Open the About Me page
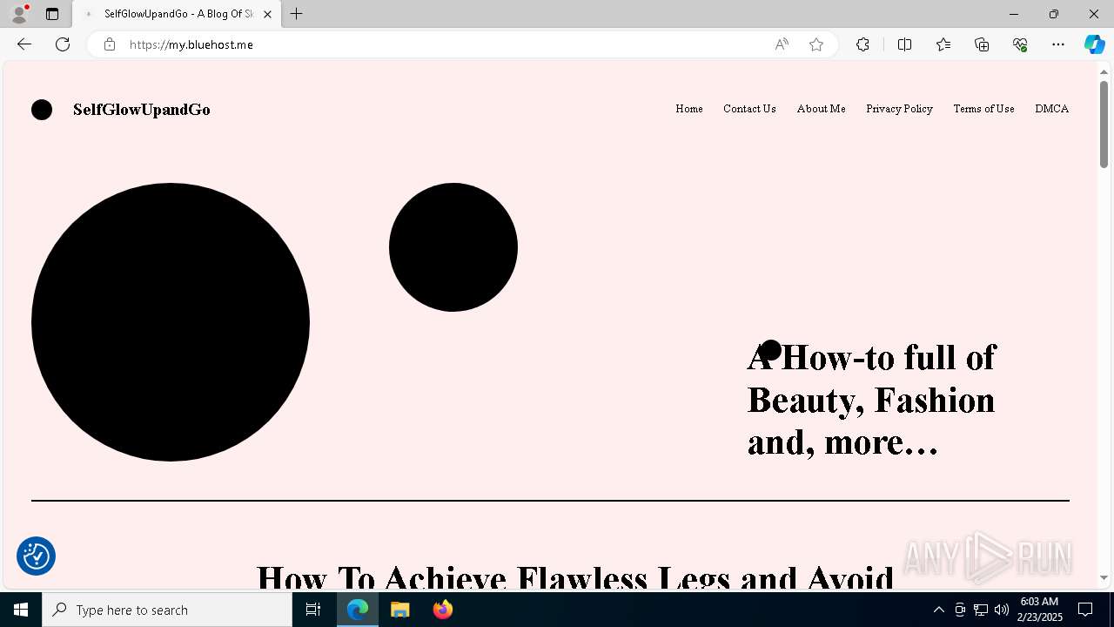Image resolution: width=1114 pixels, height=627 pixels. pyautogui.click(x=821, y=109)
